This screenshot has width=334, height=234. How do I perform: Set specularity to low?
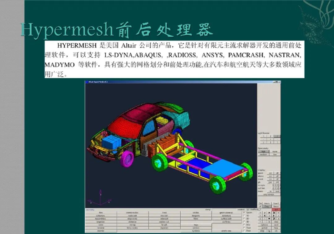coord(275,154)
